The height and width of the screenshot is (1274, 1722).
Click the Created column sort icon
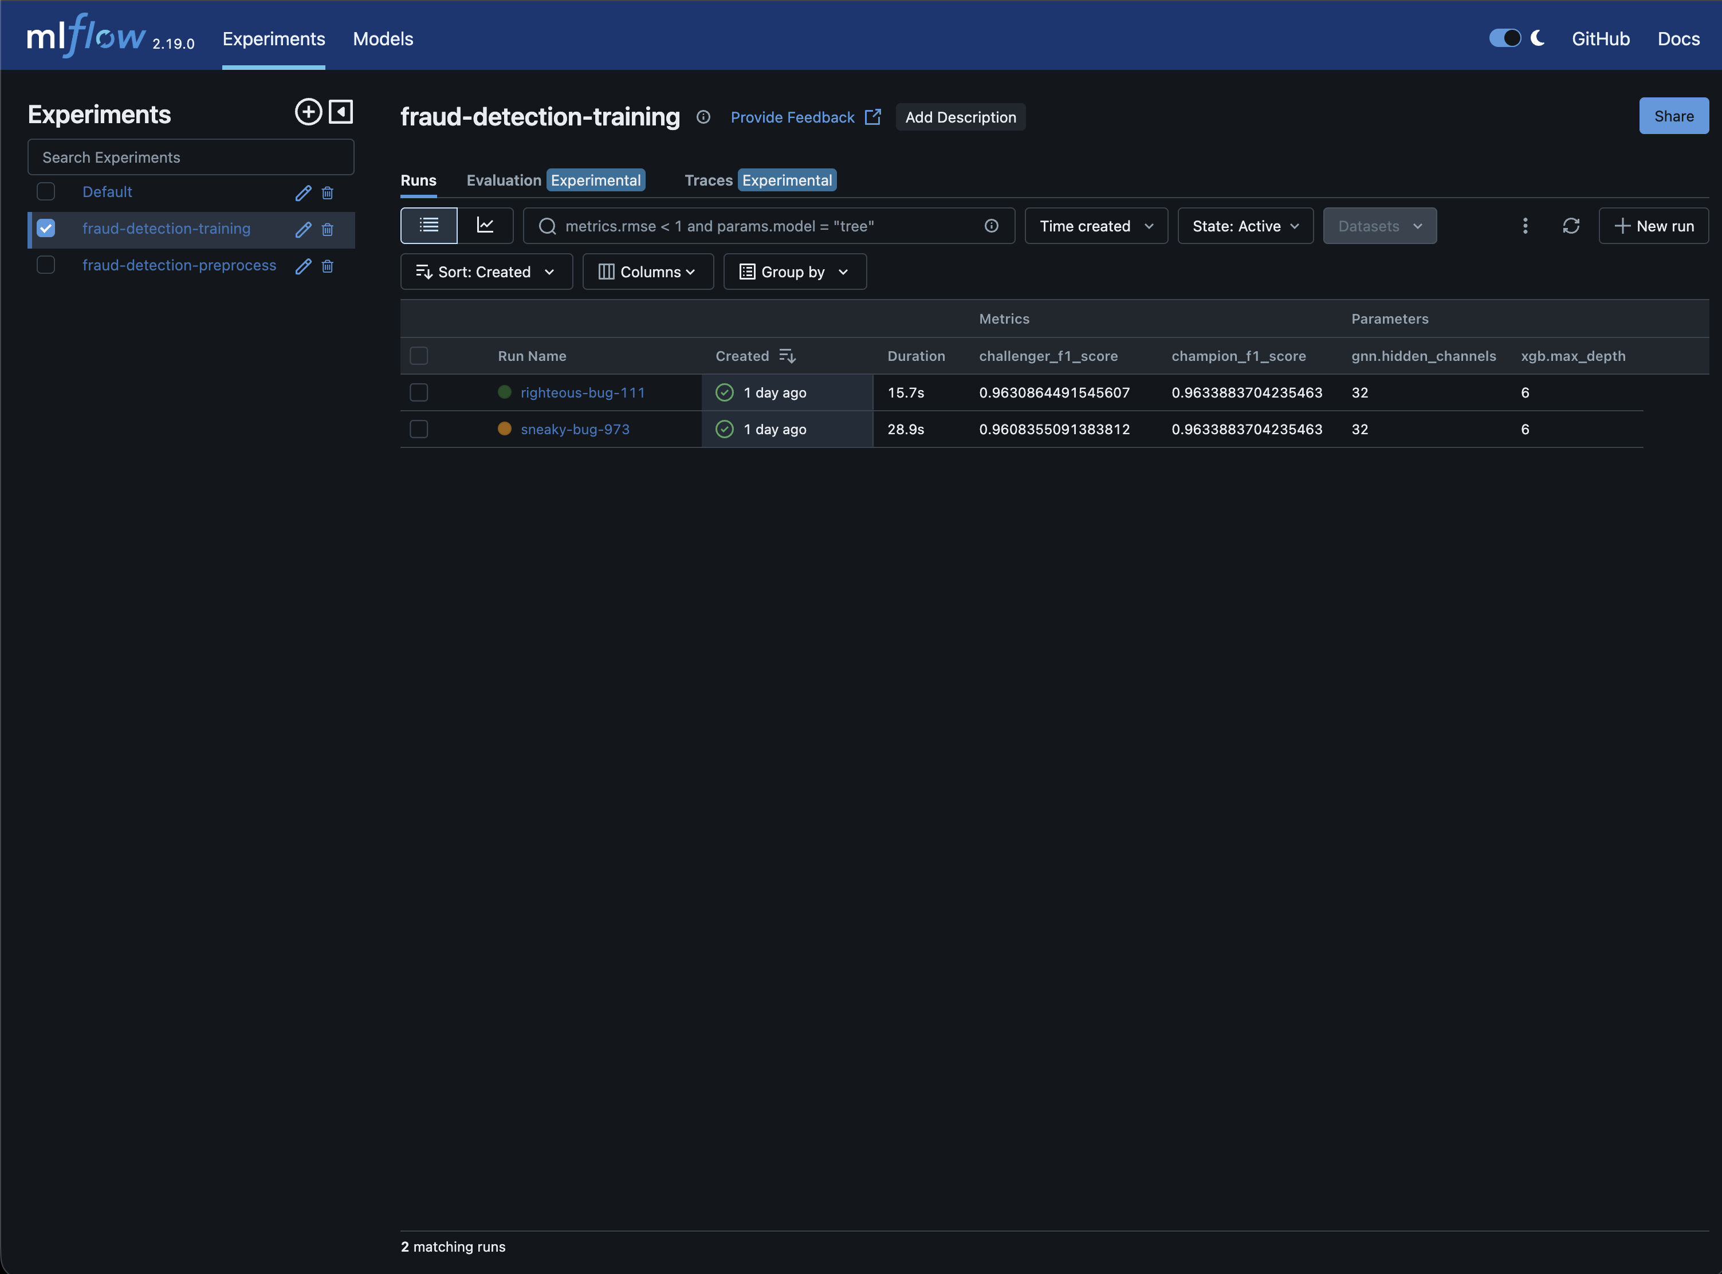[x=787, y=356]
